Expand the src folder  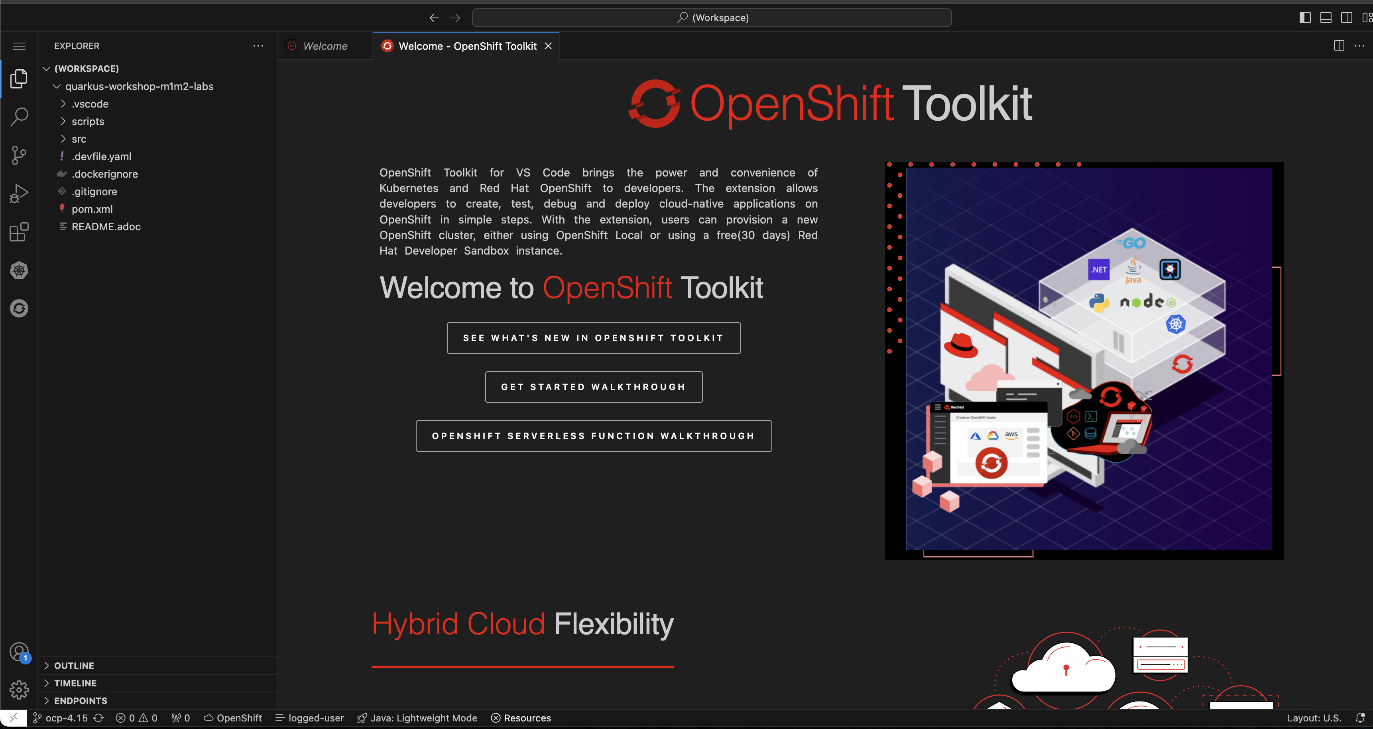pyautogui.click(x=79, y=139)
